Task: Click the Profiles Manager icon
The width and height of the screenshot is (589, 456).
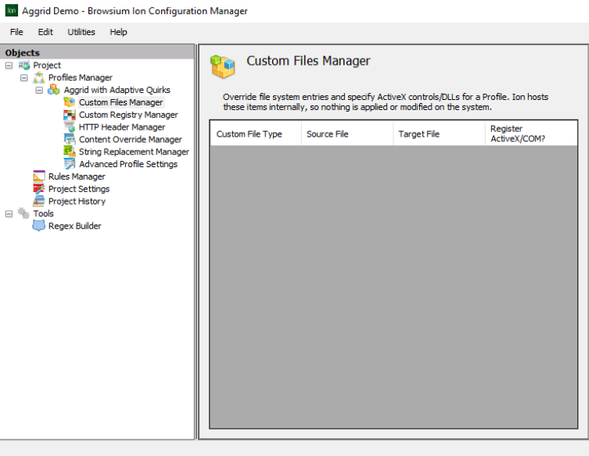Action: pyautogui.click(x=38, y=77)
